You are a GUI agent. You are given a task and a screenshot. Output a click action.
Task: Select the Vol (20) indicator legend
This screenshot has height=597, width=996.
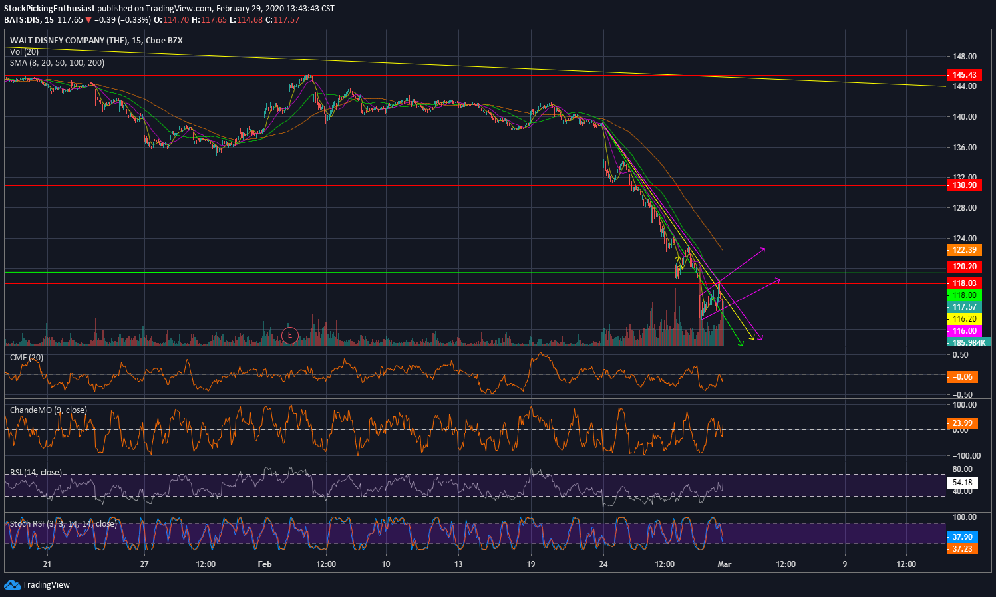tap(24, 52)
